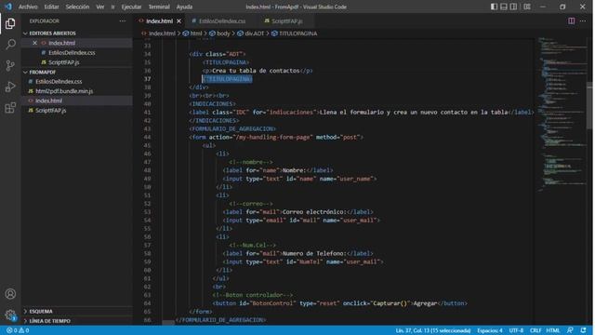Click line and column status indicator
Viewport: 595px width, 335px height.
pos(433,330)
